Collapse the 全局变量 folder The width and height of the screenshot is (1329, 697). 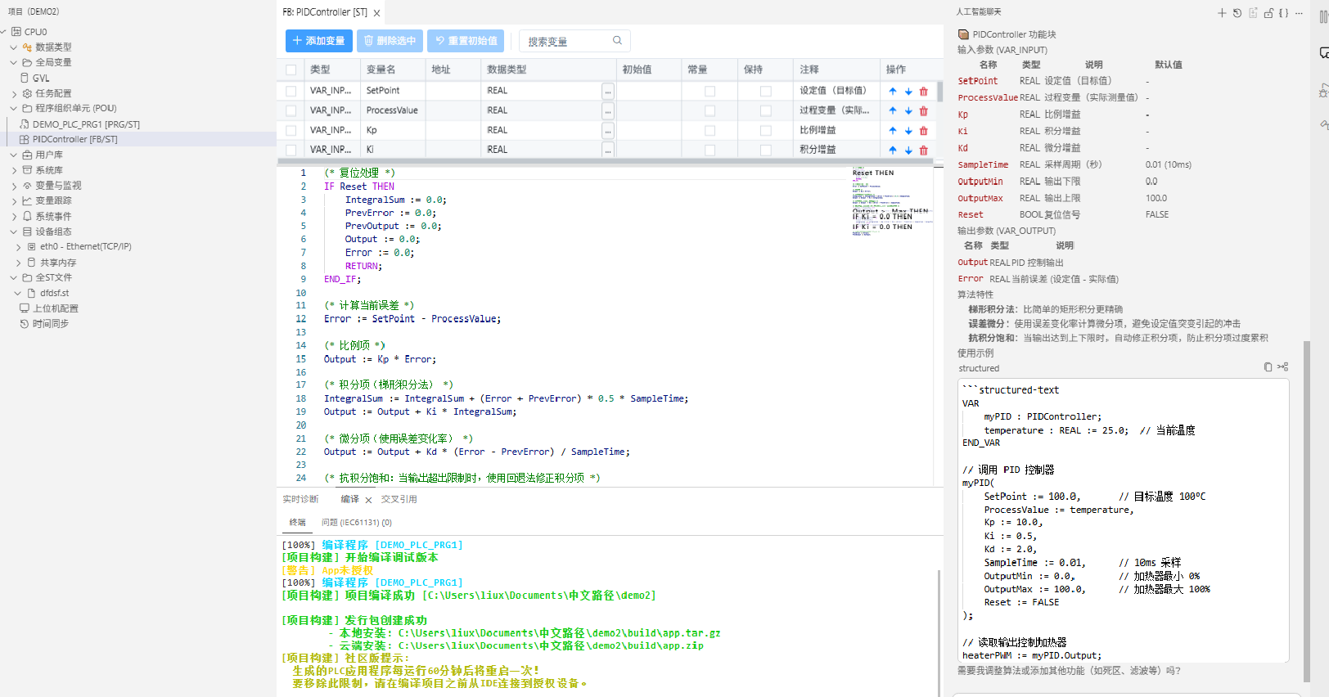tap(14, 62)
